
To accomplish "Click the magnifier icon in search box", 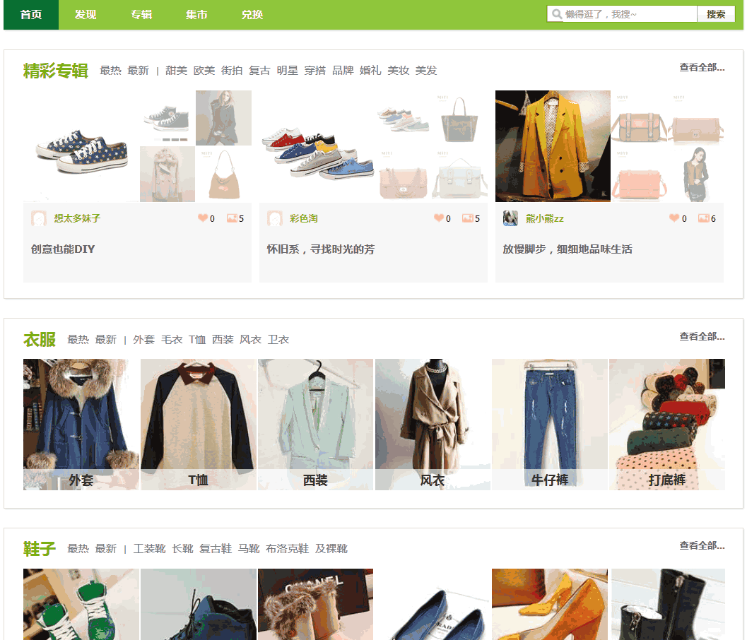I will pos(557,14).
